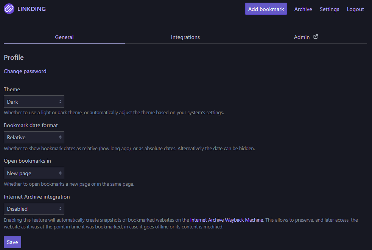372x250 pixels.
Task: Open the Relative date format dropdown
Action: pyautogui.click(x=34, y=137)
